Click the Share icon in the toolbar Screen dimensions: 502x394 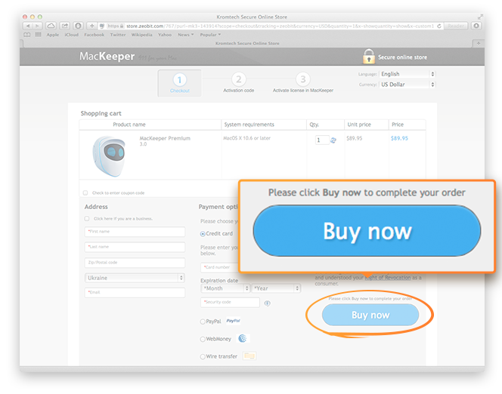pyautogui.click(x=65, y=26)
